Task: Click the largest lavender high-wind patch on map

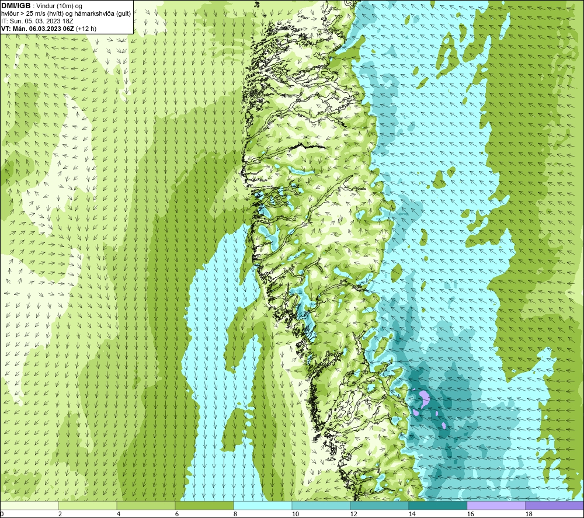Action: pyautogui.click(x=424, y=398)
